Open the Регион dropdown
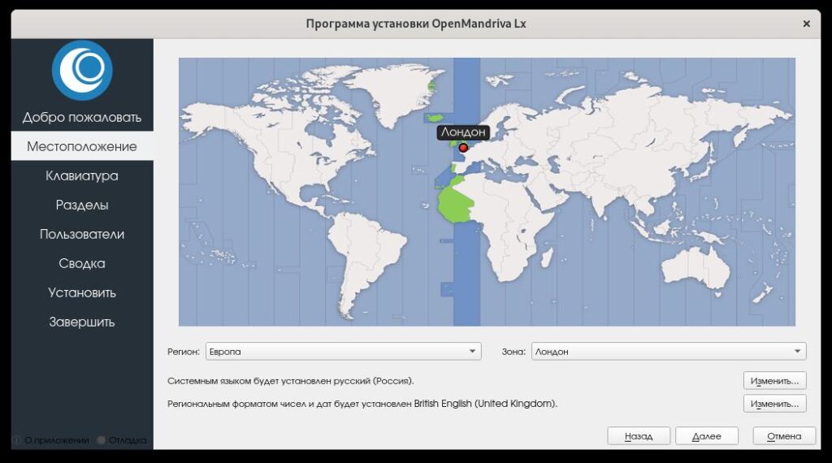The width and height of the screenshot is (832, 463). point(344,351)
